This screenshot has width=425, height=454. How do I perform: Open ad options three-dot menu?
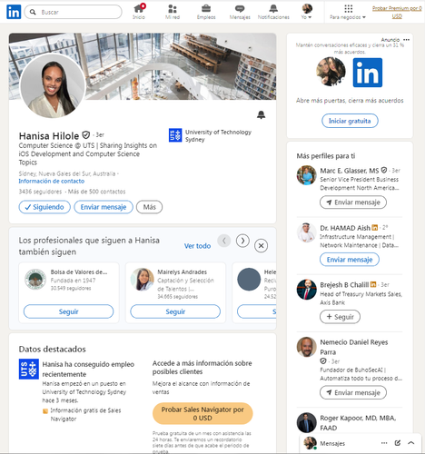[406, 40]
